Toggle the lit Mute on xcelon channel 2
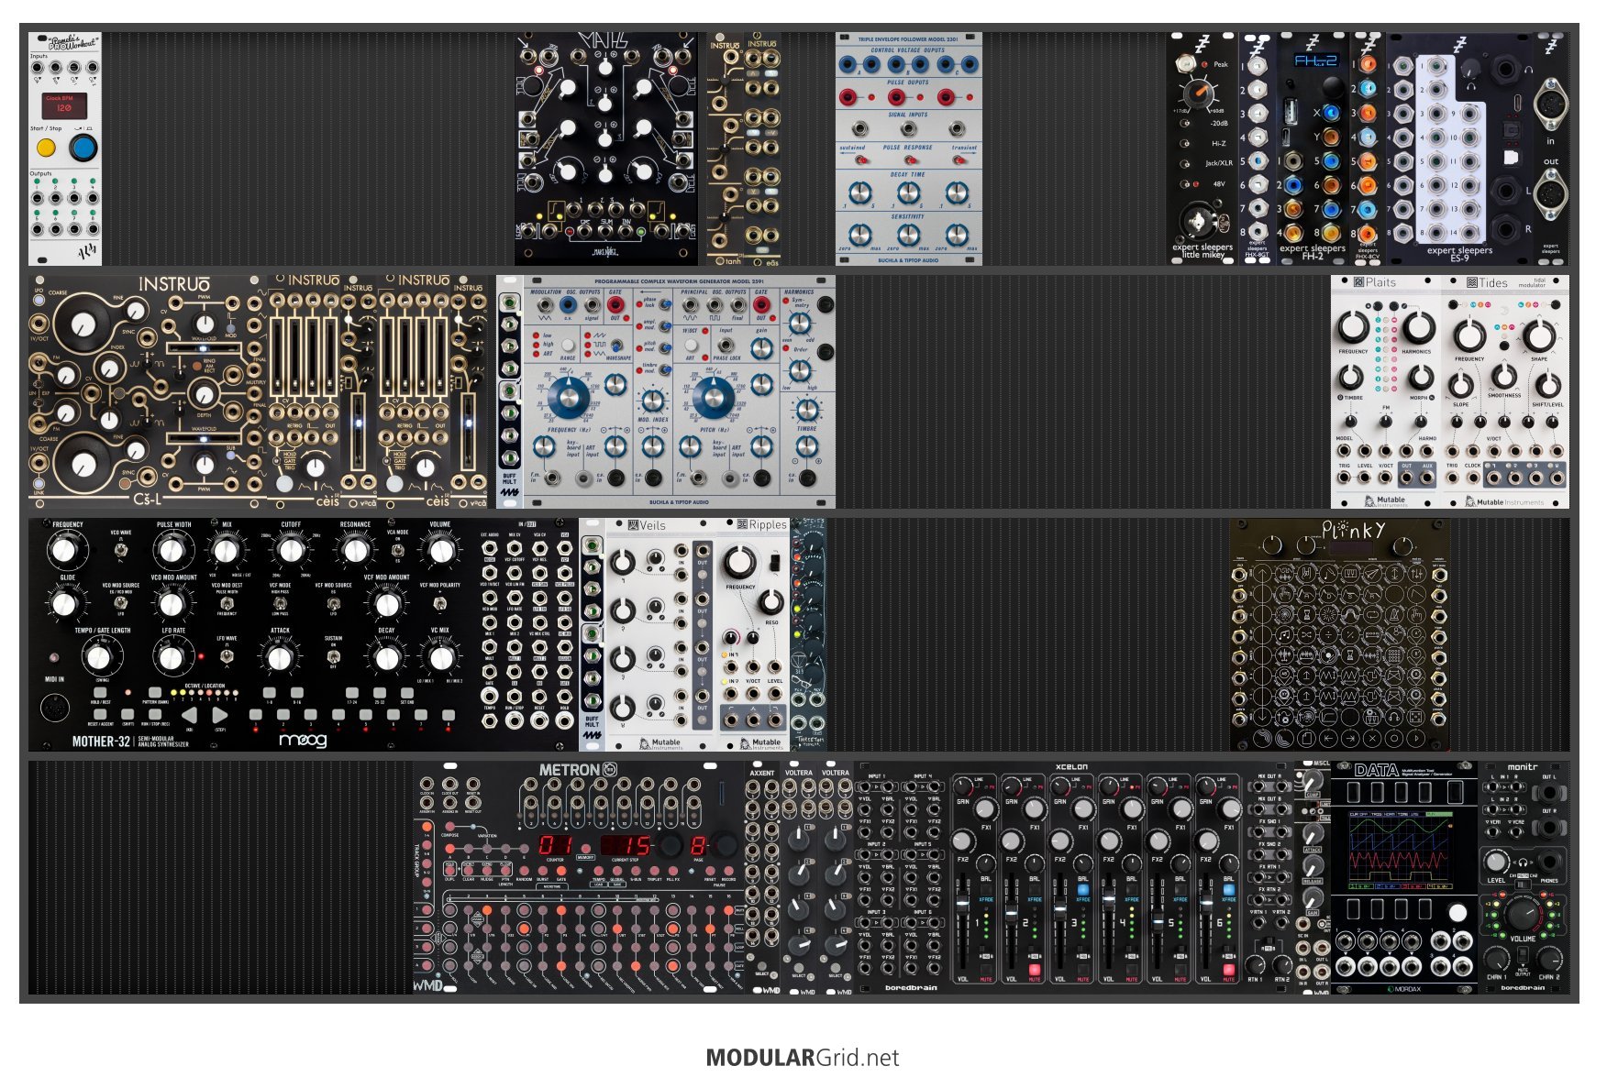The width and height of the screenshot is (1607, 1077). pos(1035,970)
